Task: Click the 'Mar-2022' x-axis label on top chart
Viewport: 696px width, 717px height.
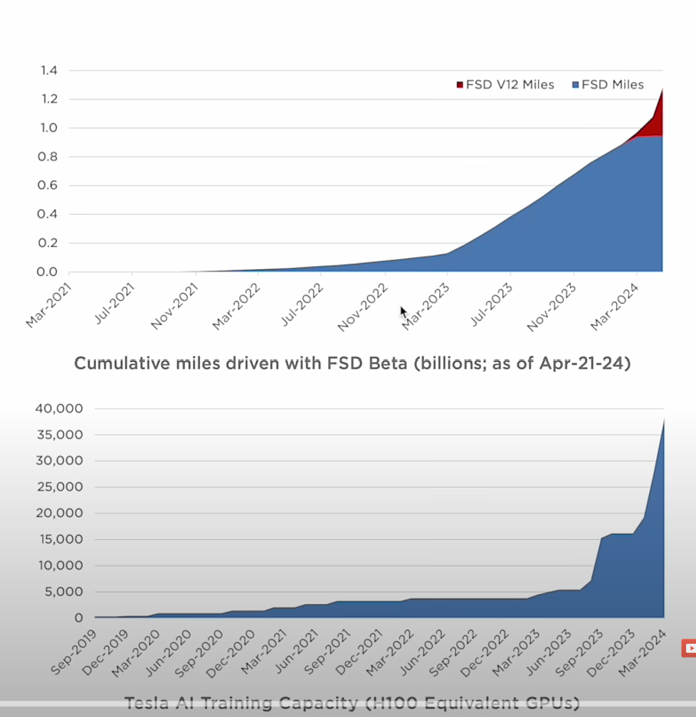Action: pyautogui.click(x=236, y=306)
